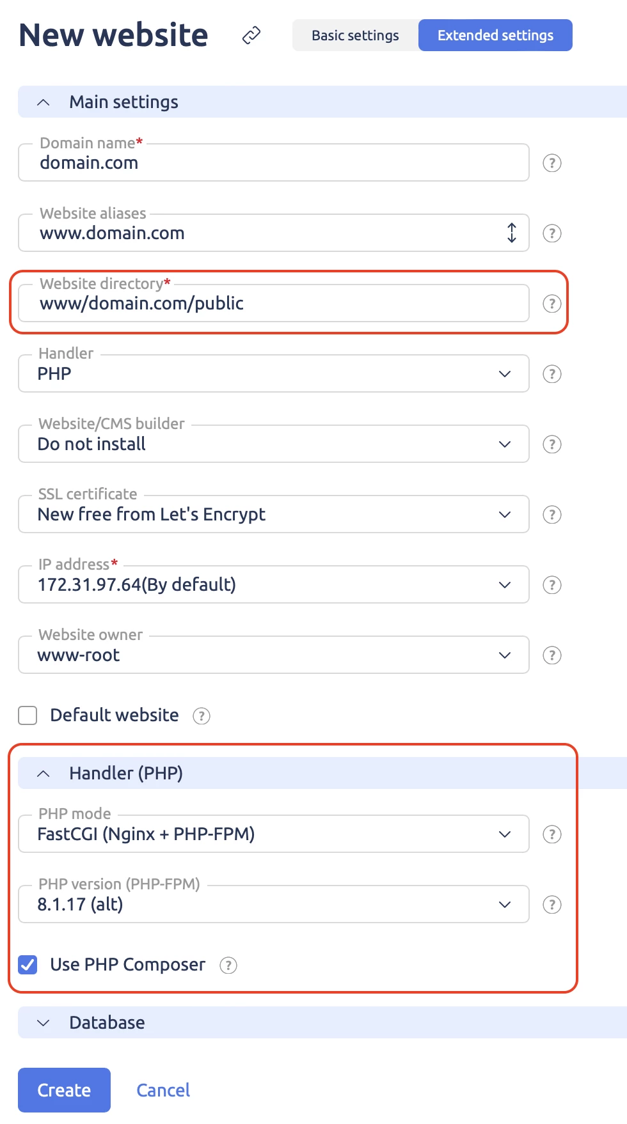Click the link icon beside New website
The height and width of the screenshot is (1124, 627).
point(251,35)
